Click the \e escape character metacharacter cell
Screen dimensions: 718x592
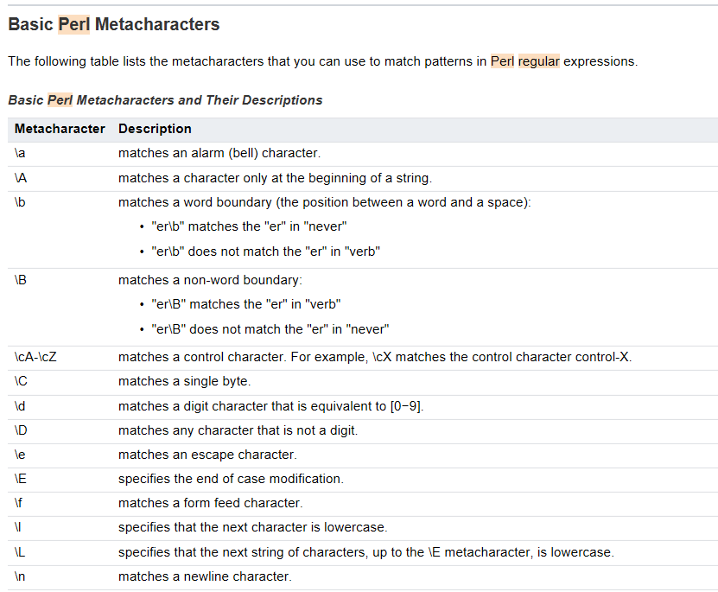pos(21,455)
